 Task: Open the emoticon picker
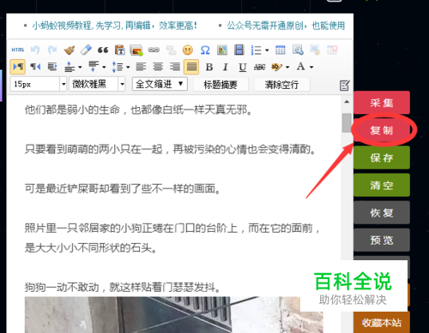(188, 51)
